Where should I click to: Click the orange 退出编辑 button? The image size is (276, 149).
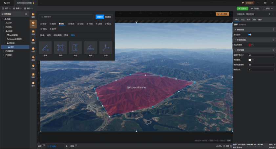(x=222, y=14)
